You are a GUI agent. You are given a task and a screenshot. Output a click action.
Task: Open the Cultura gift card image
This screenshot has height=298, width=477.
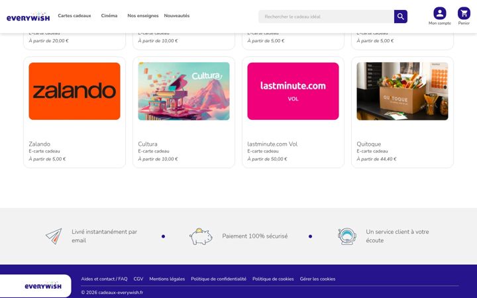184,91
